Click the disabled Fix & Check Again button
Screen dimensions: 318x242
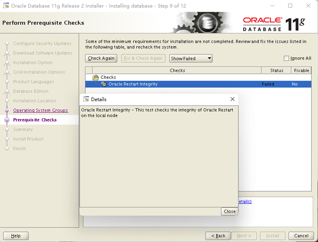point(143,58)
